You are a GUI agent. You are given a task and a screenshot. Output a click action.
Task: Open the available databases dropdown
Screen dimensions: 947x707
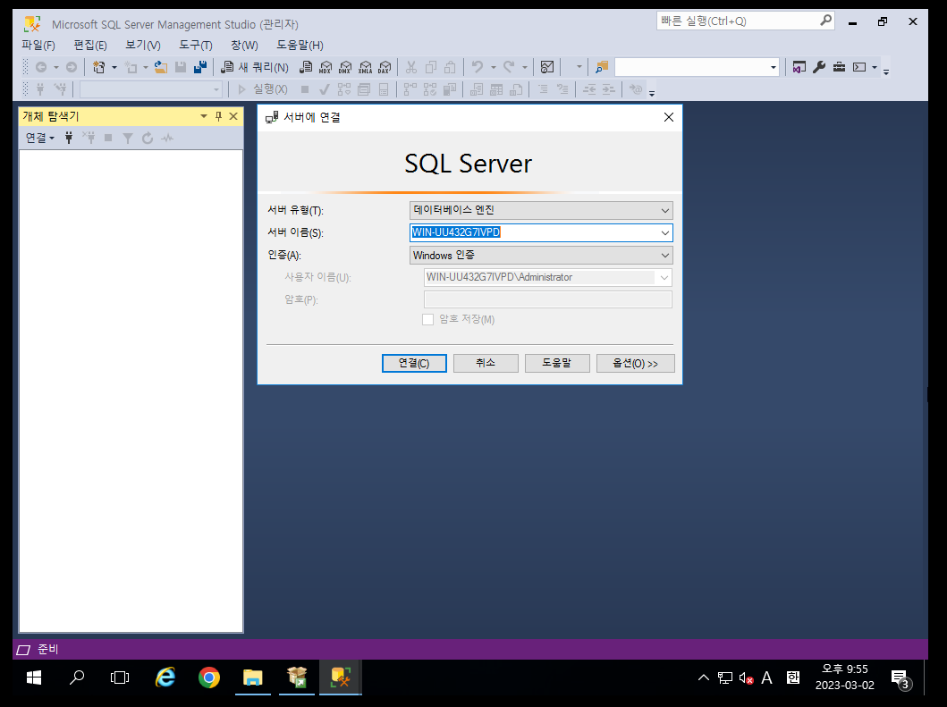coord(216,89)
